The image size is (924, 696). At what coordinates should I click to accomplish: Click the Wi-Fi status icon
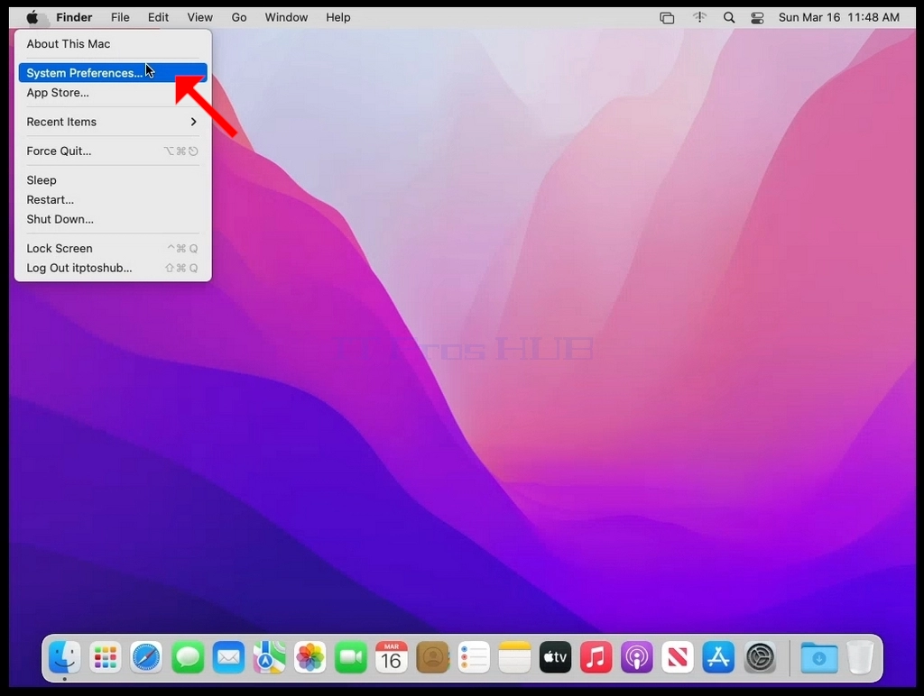click(699, 18)
